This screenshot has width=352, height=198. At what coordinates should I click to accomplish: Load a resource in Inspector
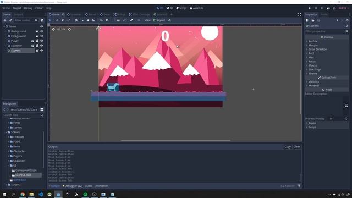click(313, 20)
